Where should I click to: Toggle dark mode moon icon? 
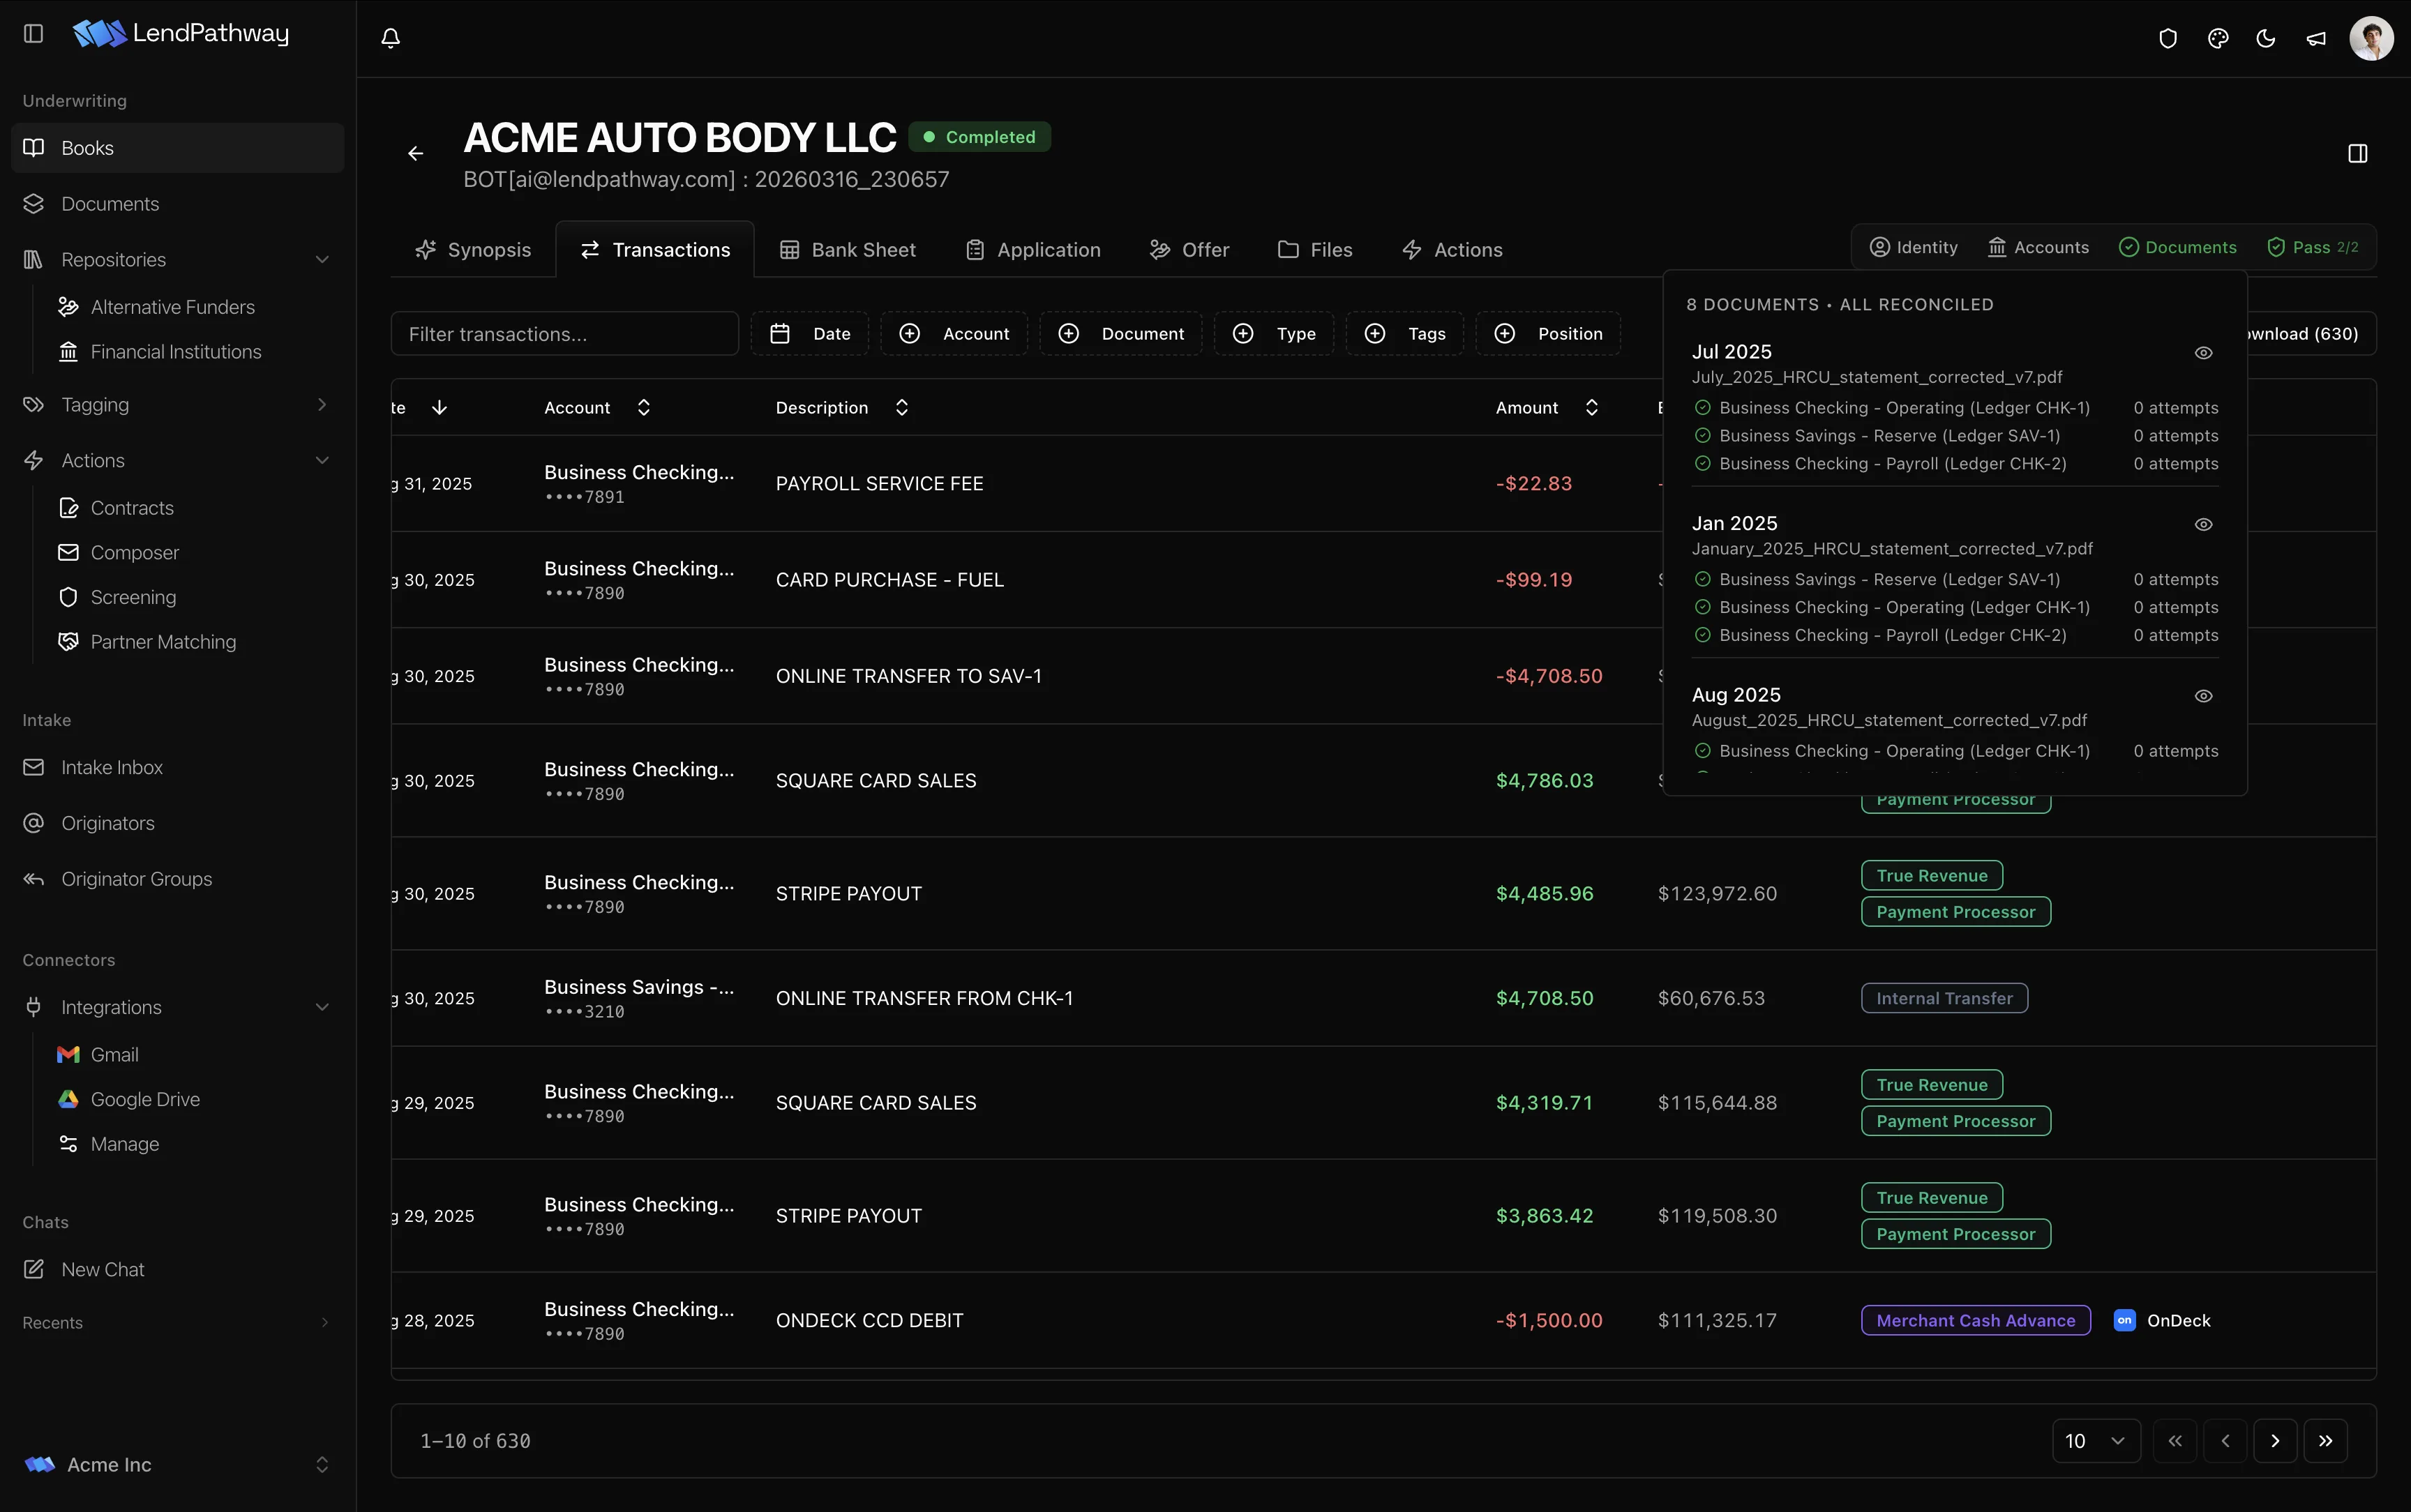[2266, 38]
